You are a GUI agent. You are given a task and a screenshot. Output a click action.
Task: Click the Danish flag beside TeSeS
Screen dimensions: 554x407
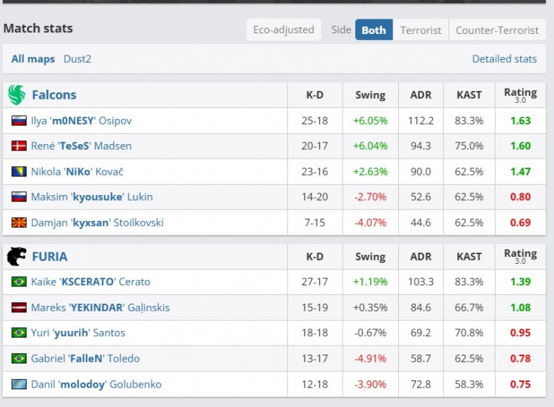[18, 146]
